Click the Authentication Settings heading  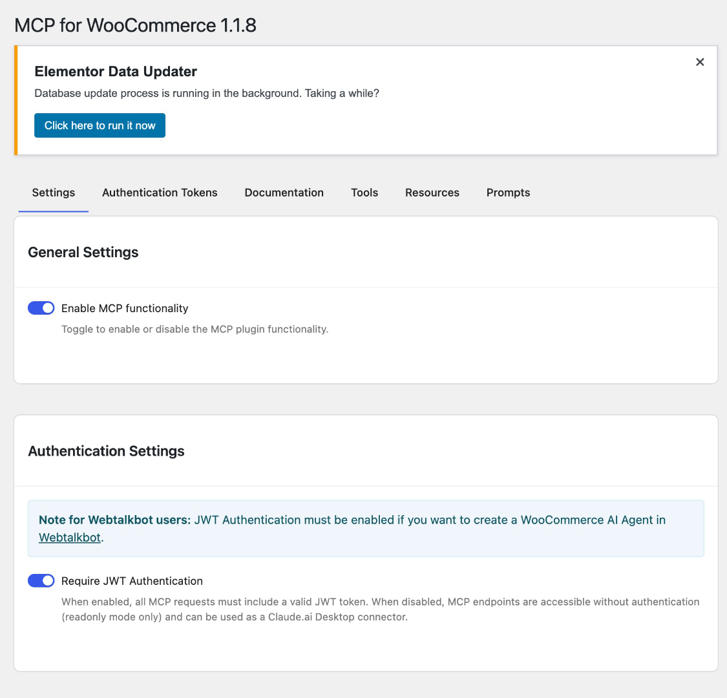[107, 451]
